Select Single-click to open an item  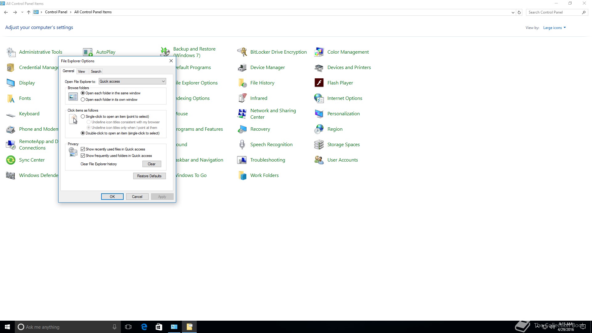pos(115,117)
